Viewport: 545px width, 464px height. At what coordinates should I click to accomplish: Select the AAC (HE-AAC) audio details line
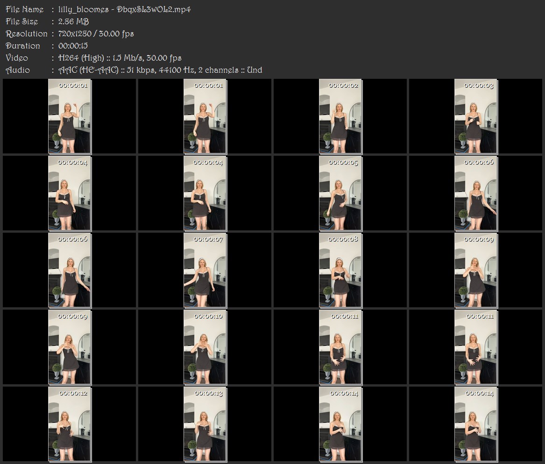point(160,70)
